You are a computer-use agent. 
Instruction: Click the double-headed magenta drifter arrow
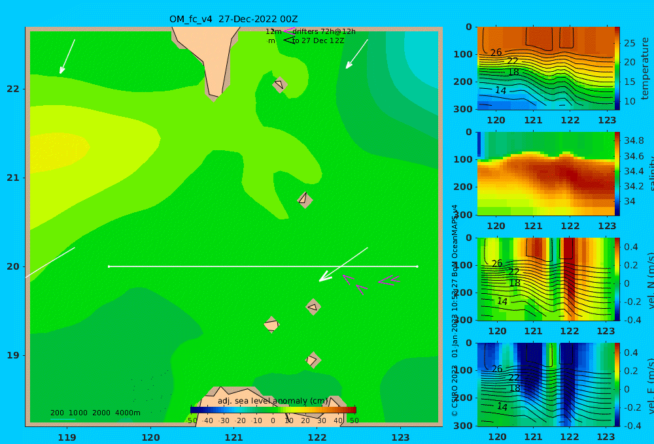[x=388, y=281]
